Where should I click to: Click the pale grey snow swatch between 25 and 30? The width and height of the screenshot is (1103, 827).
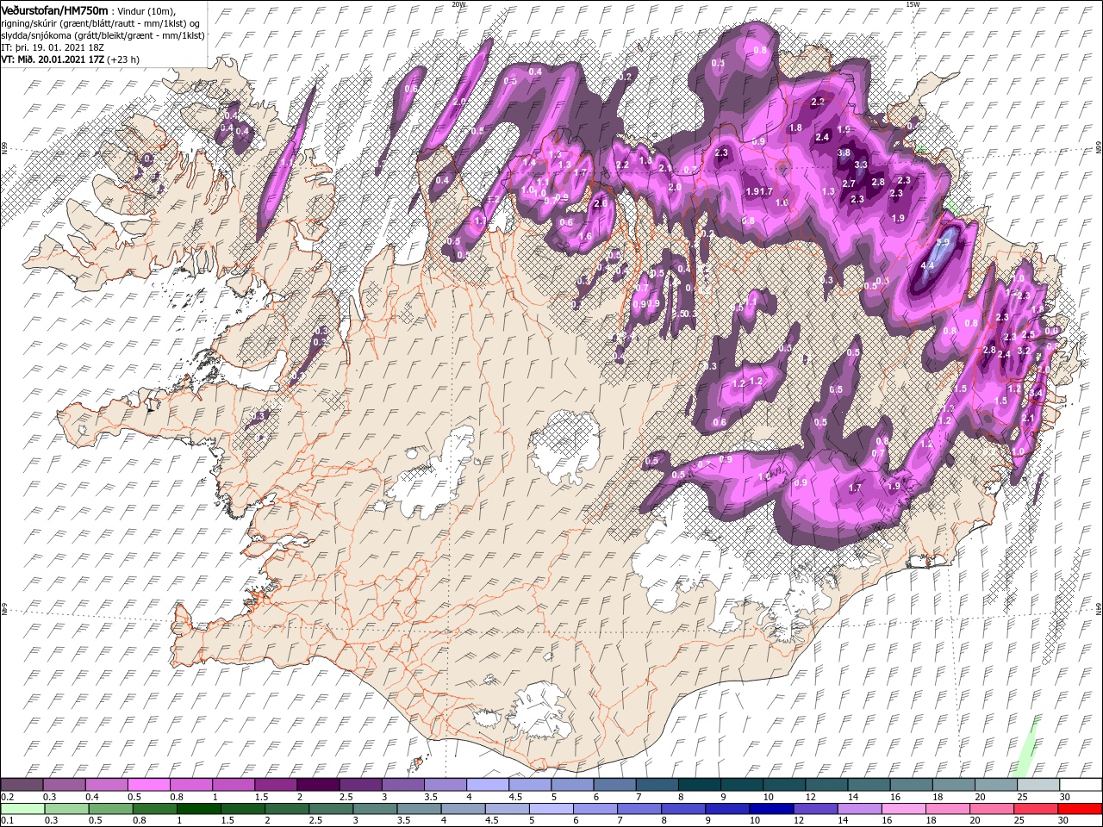click(x=1038, y=784)
